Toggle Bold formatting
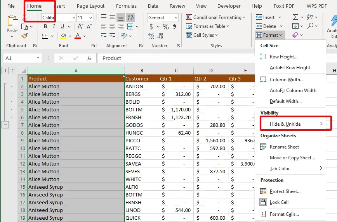Screen dimensions: 337x222 [x=45, y=27]
